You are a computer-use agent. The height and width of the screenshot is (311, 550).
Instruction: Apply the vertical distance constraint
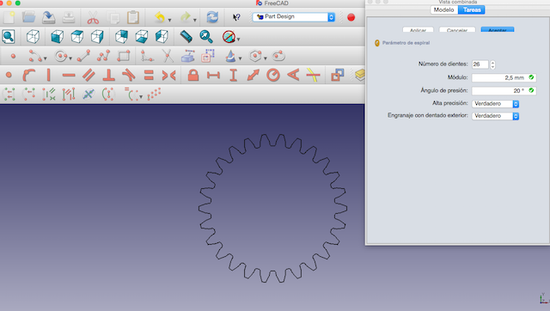coord(233,75)
